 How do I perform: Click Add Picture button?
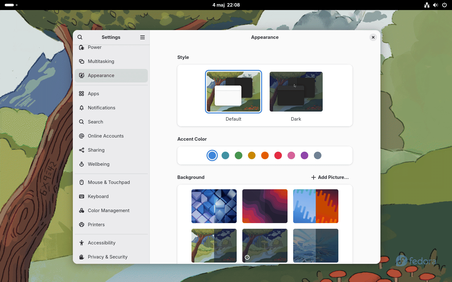coord(330,177)
